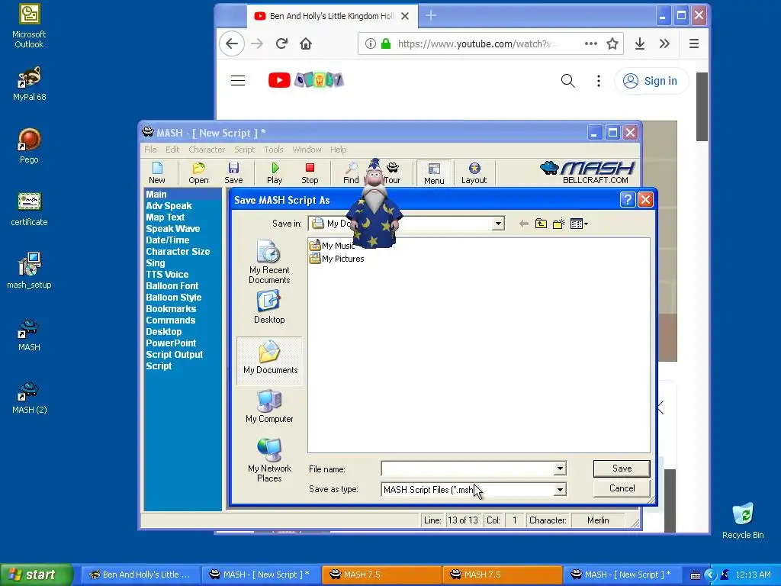Image resolution: width=781 pixels, height=586 pixels.
Task: Open My Recent Documents in save dialog
Action: (269, 262)
